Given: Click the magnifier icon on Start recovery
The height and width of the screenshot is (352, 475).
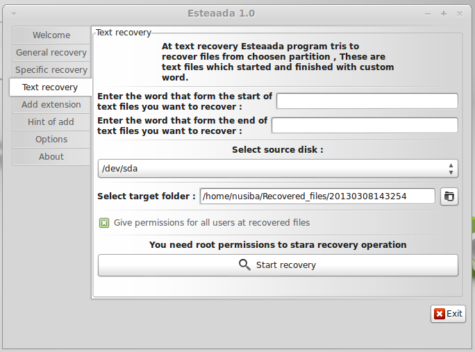Looking at the screenshot, I should coord(244,265).
